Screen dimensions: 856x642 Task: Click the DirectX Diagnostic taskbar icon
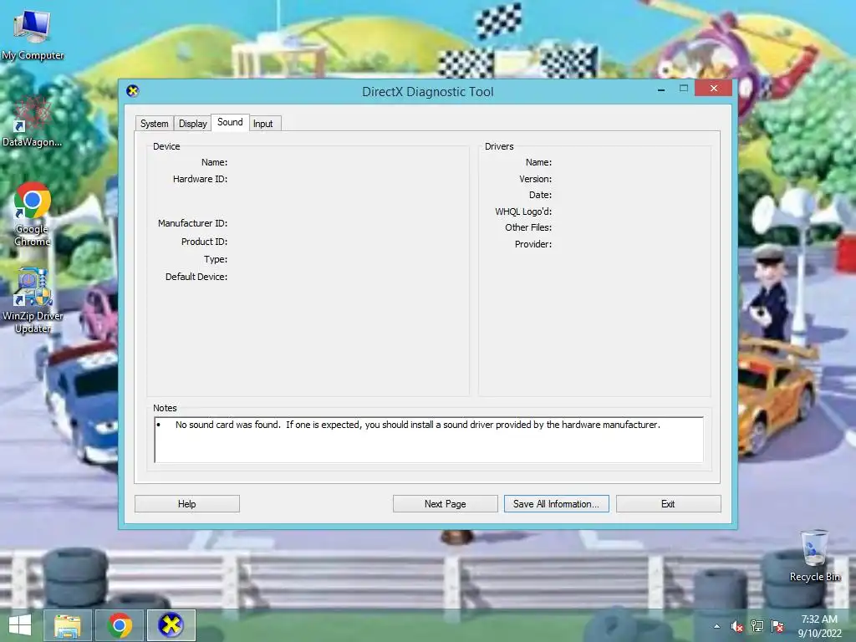(171, 625)
